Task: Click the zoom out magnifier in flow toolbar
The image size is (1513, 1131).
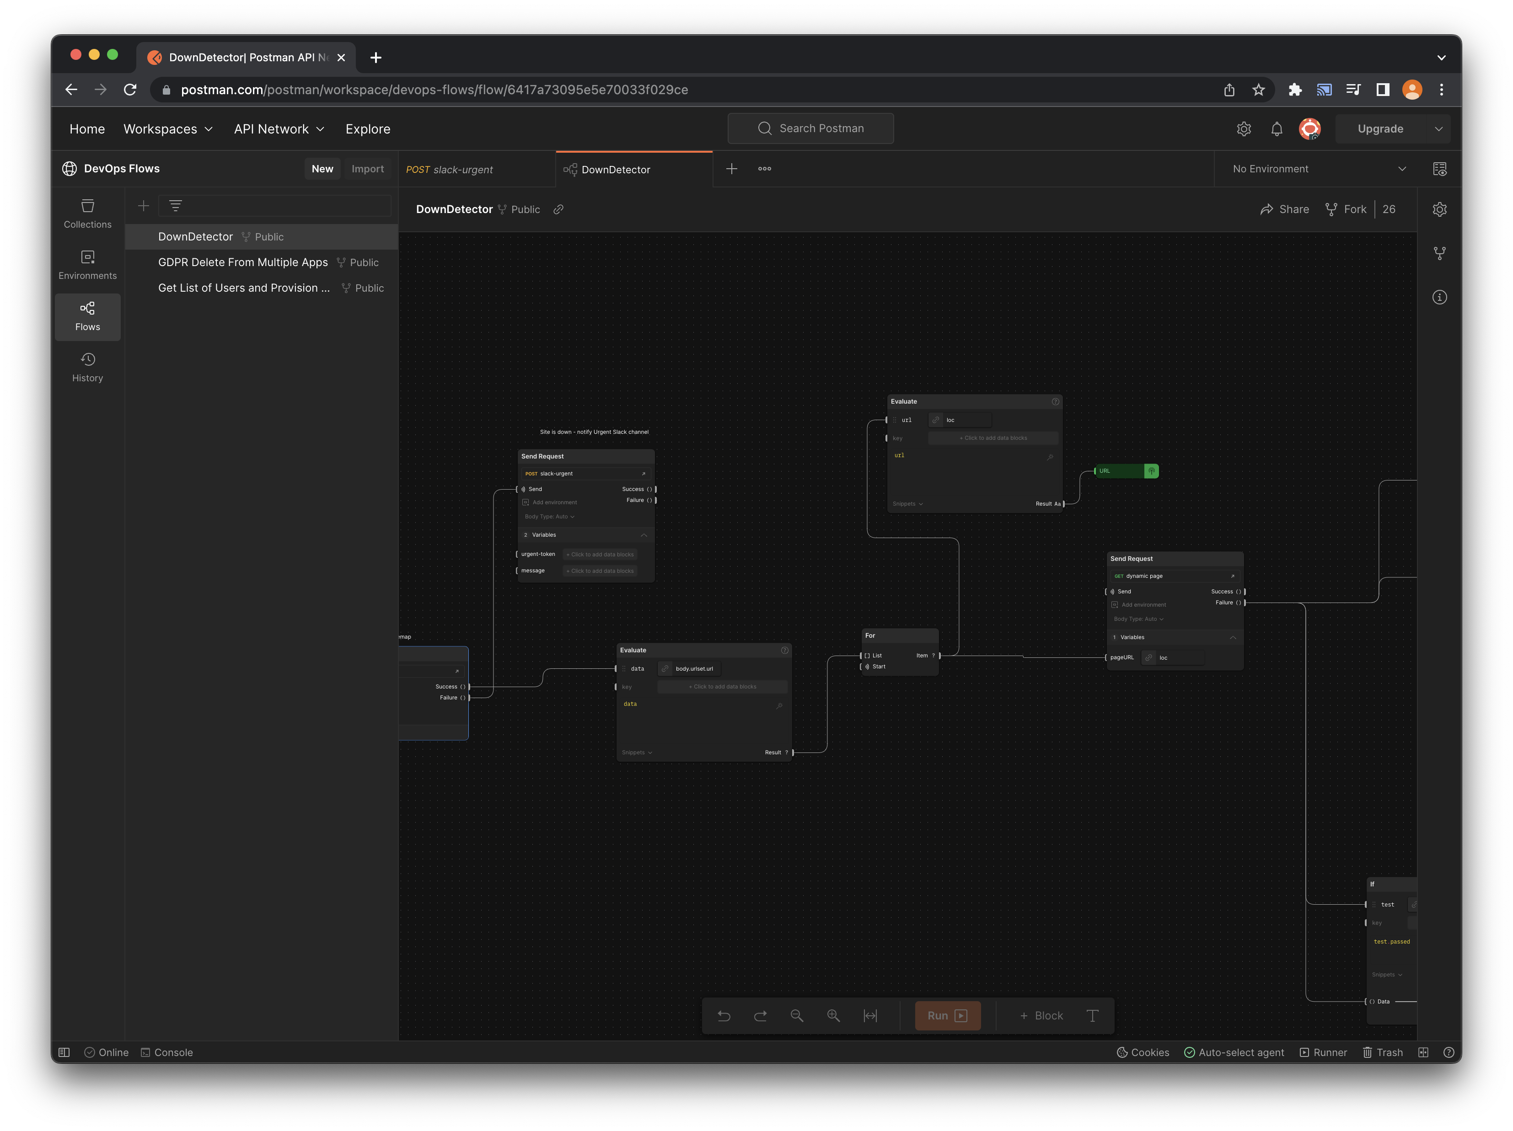Action: [796, 1015]
